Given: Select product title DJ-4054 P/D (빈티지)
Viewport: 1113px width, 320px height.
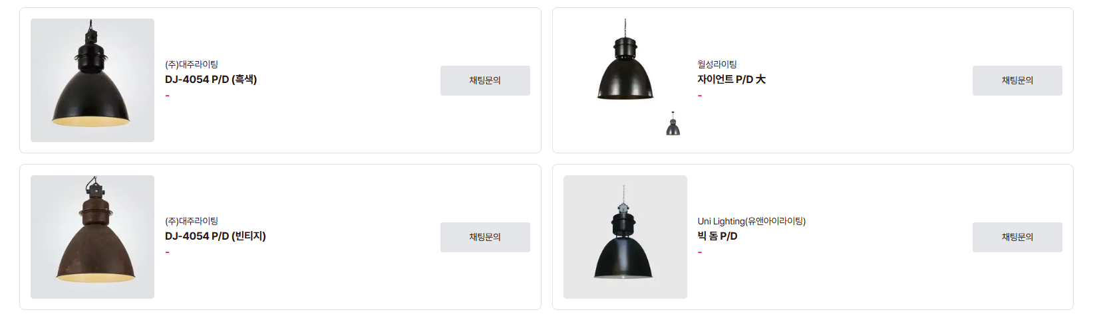Looking at the screenshot, I should click(x=216, y=236).
